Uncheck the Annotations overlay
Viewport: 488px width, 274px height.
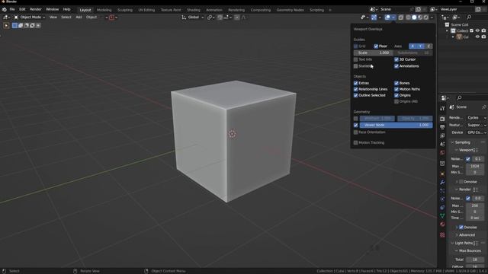coord(396,66)
